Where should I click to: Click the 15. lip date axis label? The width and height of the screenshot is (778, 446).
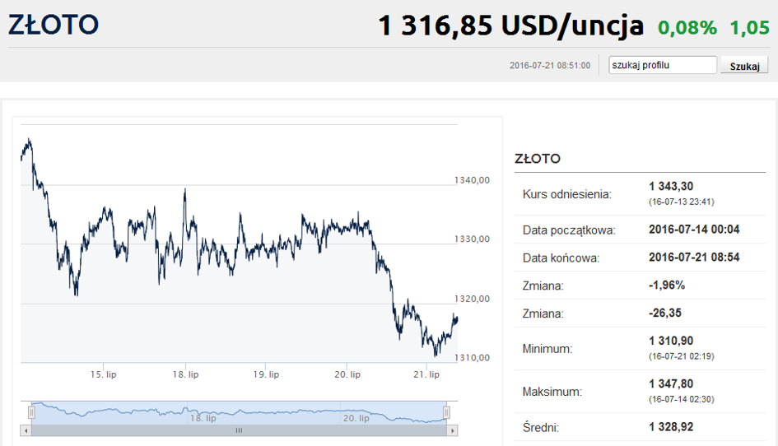click(103, 374)
